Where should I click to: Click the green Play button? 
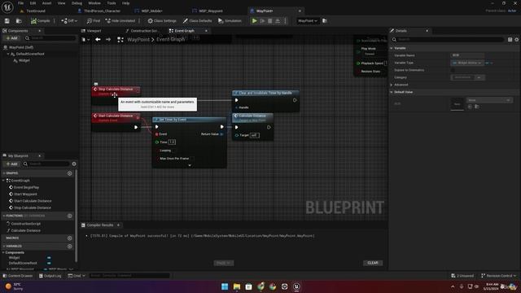254,21
